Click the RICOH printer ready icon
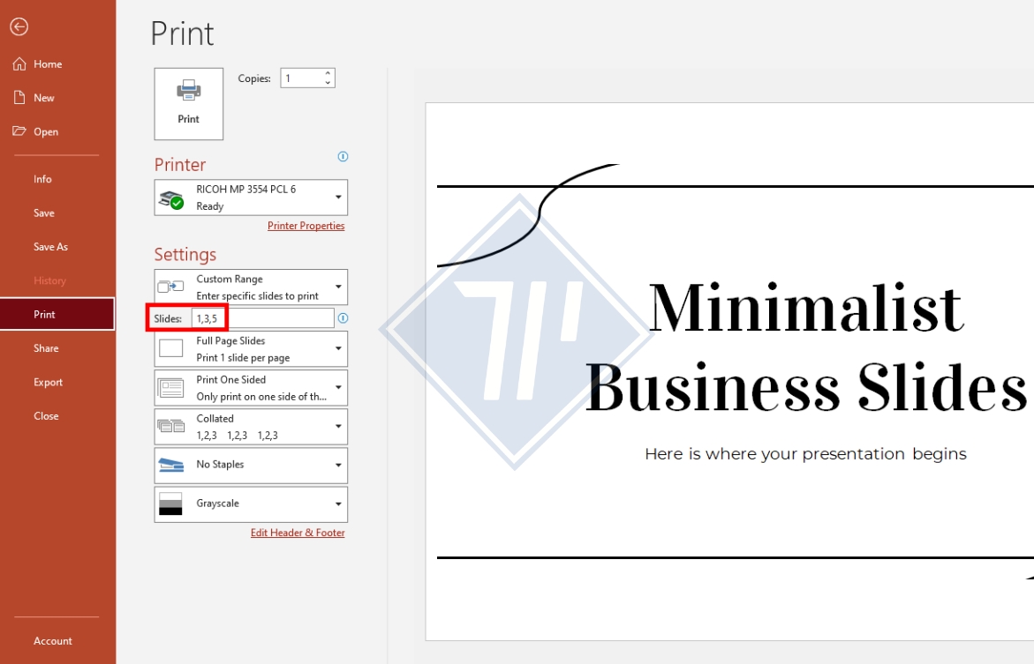The width and height of the screenshot is (1034, 664). [x=170, y=198]
